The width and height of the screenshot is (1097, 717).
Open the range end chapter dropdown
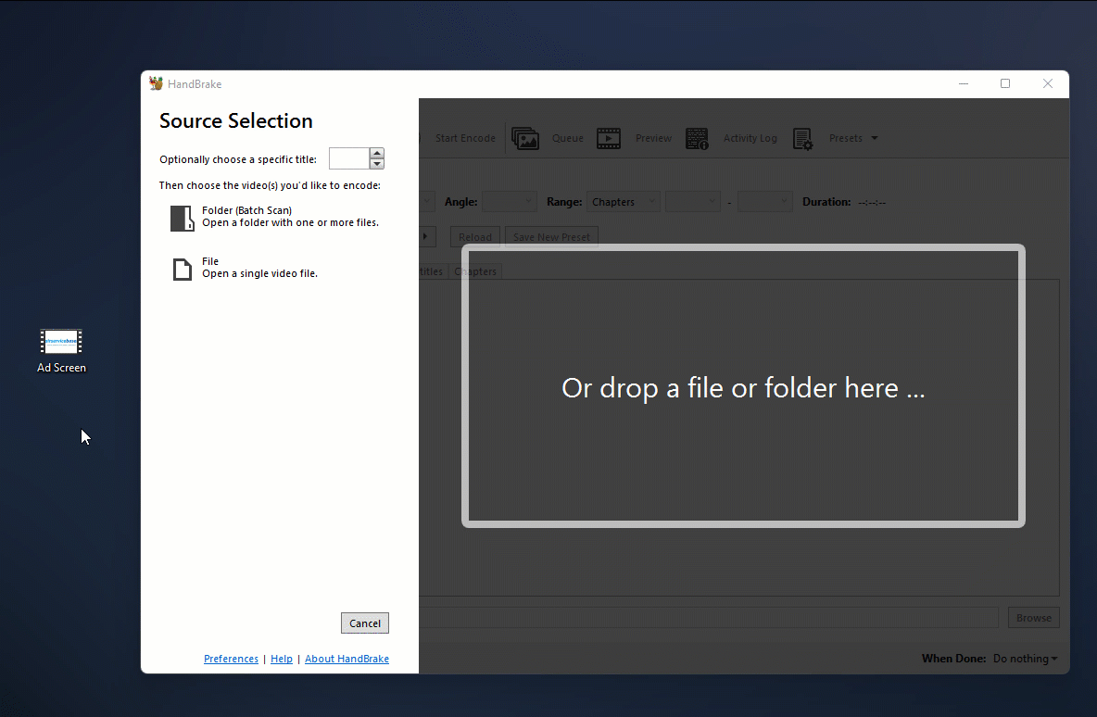click(765, 202)
